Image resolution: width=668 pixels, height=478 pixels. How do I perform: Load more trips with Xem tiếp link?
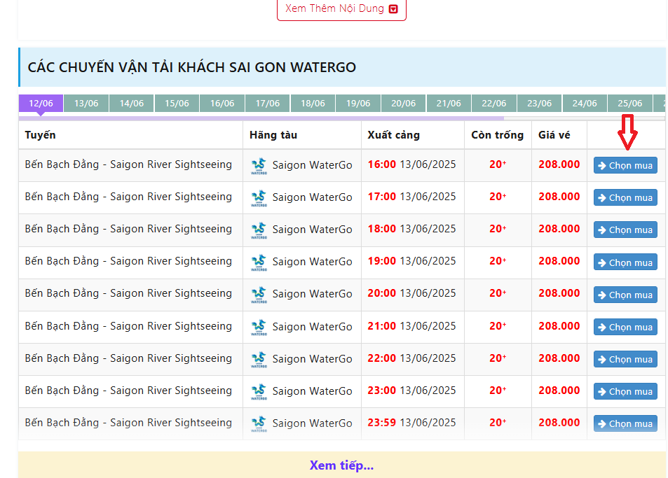[x=341, y=465]
